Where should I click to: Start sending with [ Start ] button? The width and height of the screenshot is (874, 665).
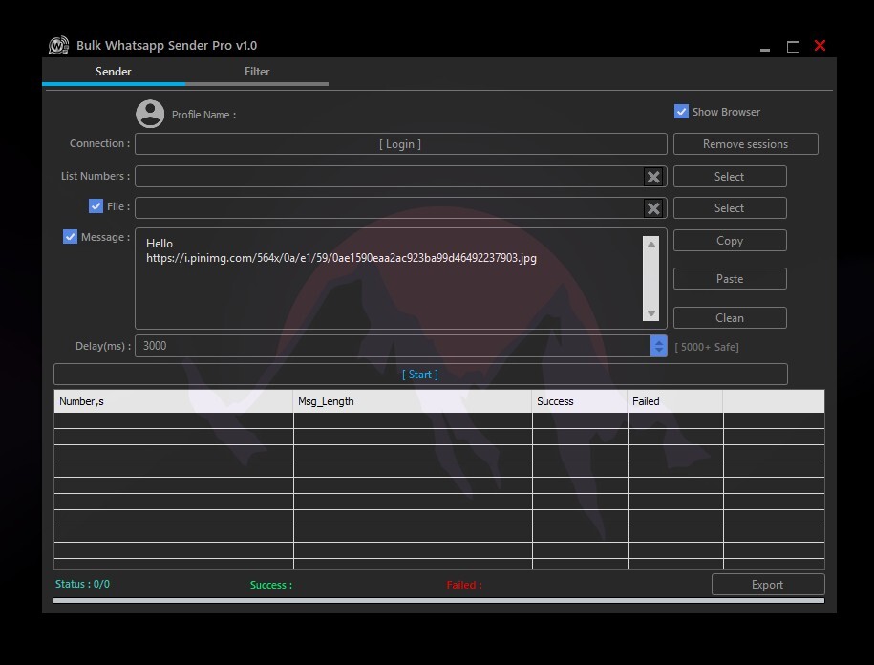[x=420, y=374]
